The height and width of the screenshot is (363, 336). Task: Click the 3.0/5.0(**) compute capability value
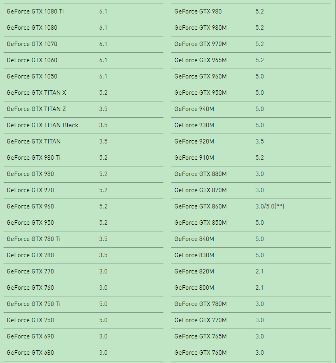pyautogui.click(x=270, y=206)
